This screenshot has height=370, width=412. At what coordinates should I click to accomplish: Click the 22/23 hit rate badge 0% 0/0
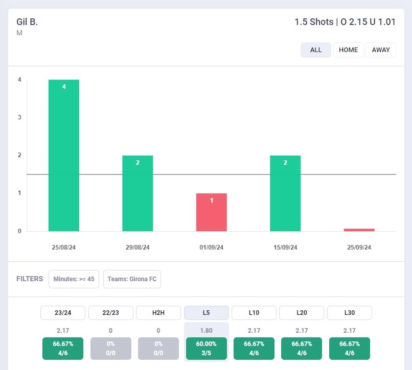coord(110,349)
